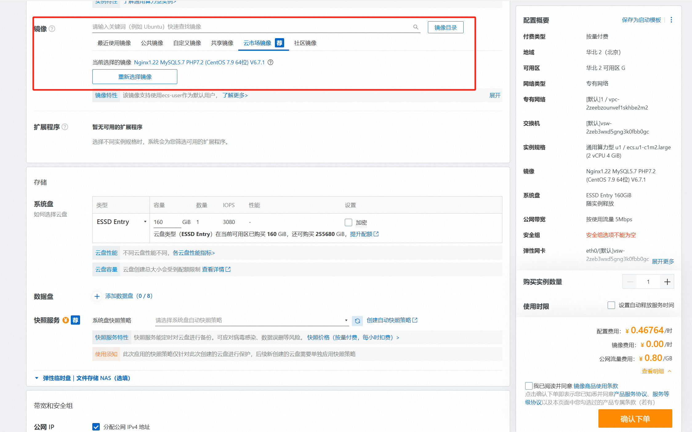Image resolution: width=692 pixels, height=432 pixels.
Task: Click refresh icon for snapshot policy list
Action: (357, 321)
